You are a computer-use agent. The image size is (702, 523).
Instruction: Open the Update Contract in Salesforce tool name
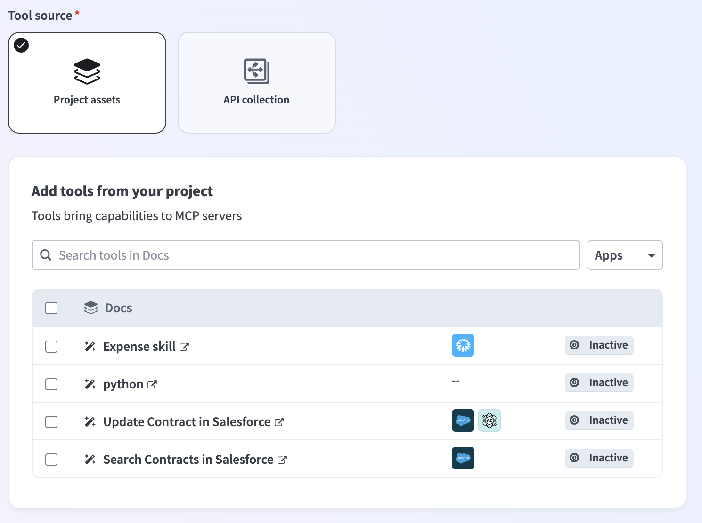187,422
